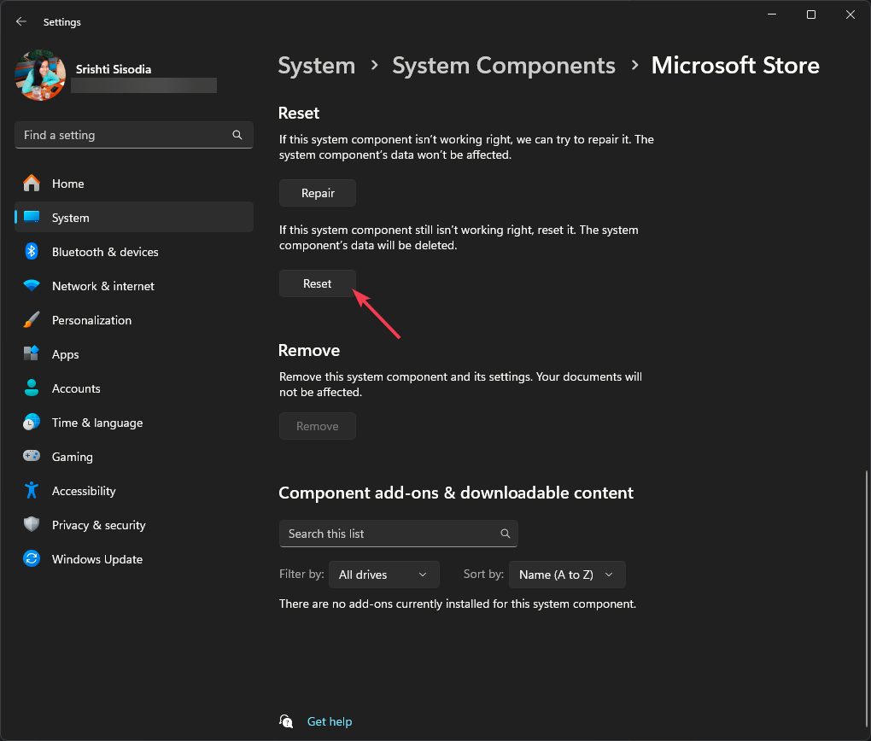Click the disabled Remove button
This screenshot has height=741, width=871.
(x=317, y=426)
